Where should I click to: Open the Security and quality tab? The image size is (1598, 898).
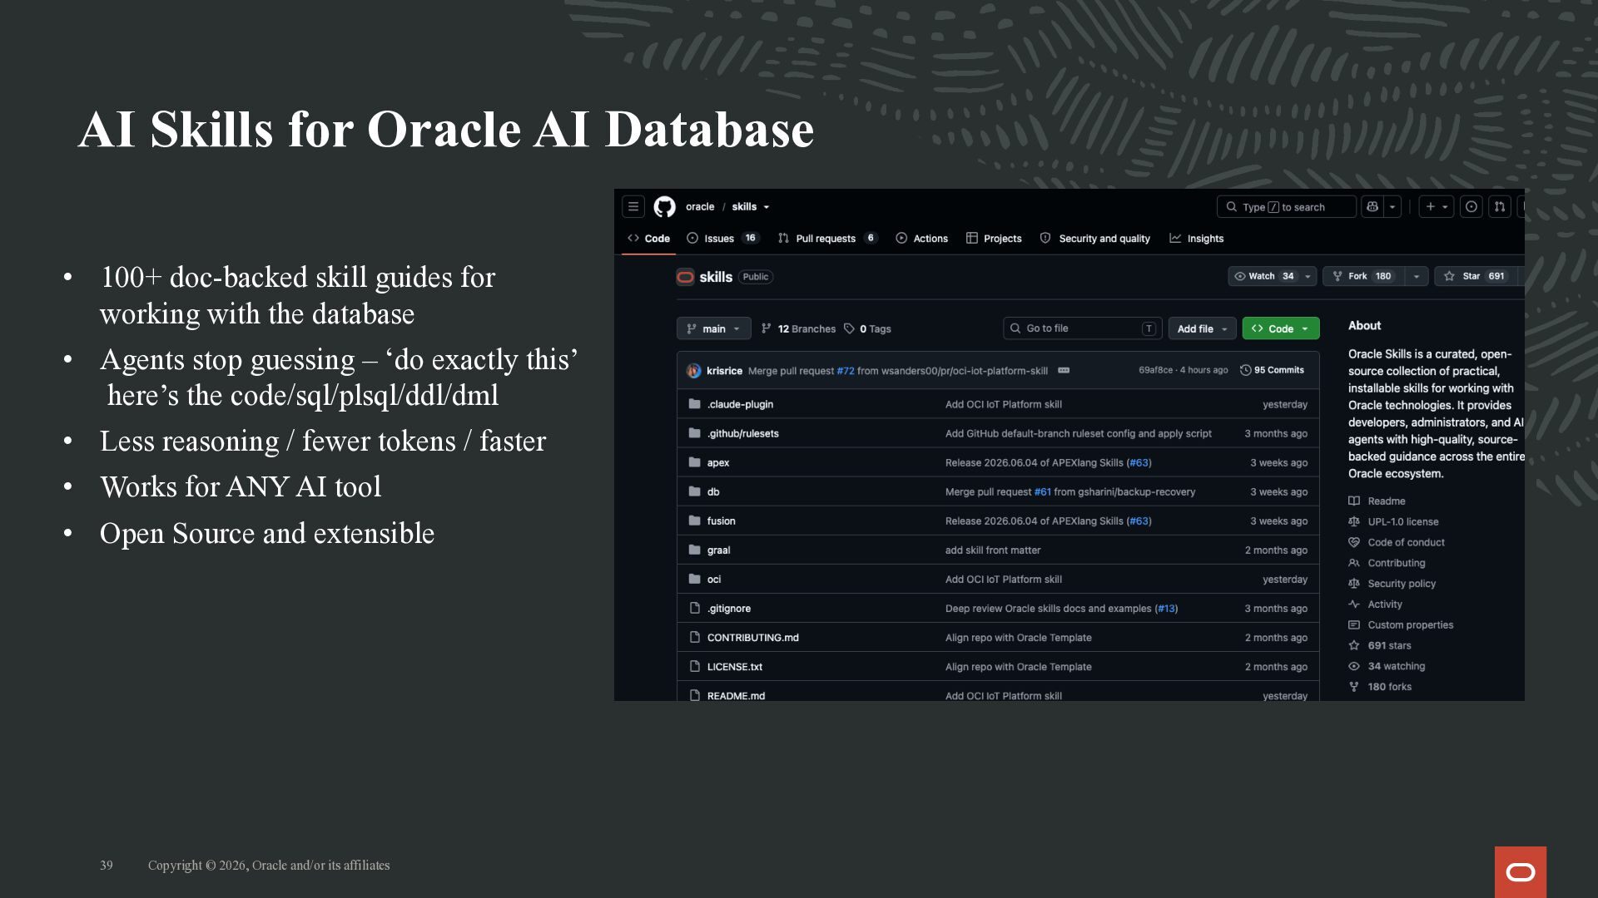click(x=1095, y=239)
